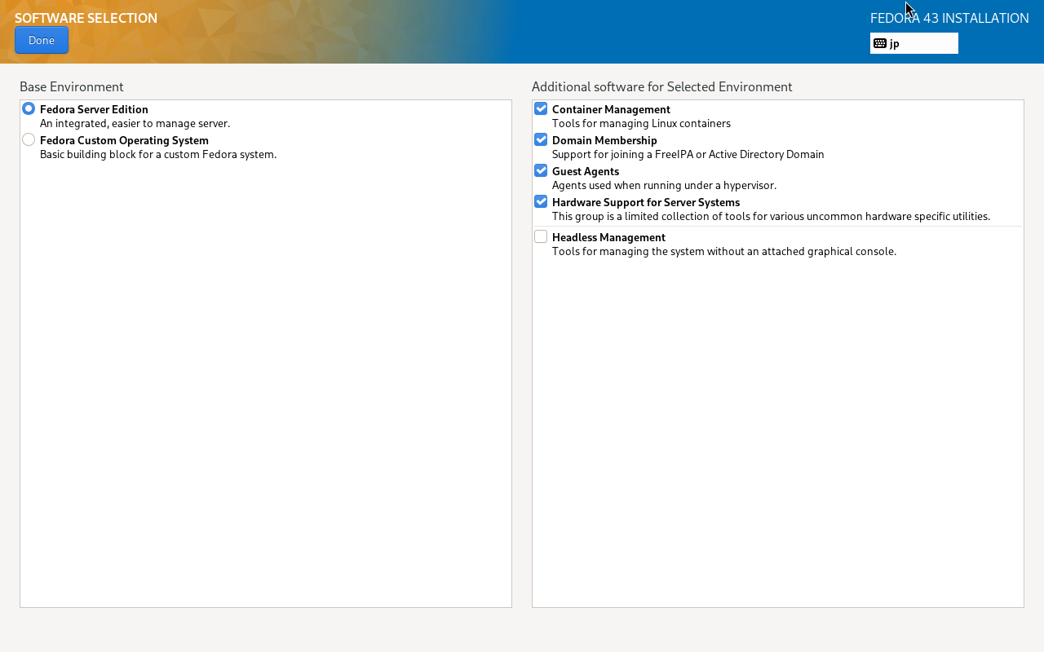
Task: Open the jp keyboard layout indicator
Action: [913, 43]
